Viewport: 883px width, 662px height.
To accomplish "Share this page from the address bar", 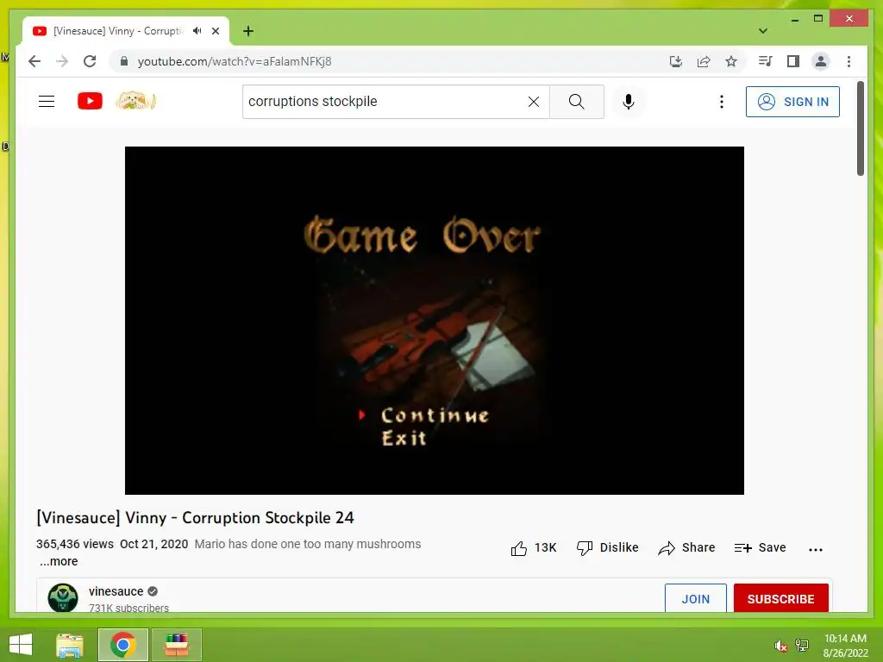I will 704,61.
